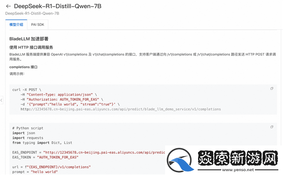This screenshot has width=283, height=175.
Task: Click the prompt = "hello world" line
Action: (35, 172)
